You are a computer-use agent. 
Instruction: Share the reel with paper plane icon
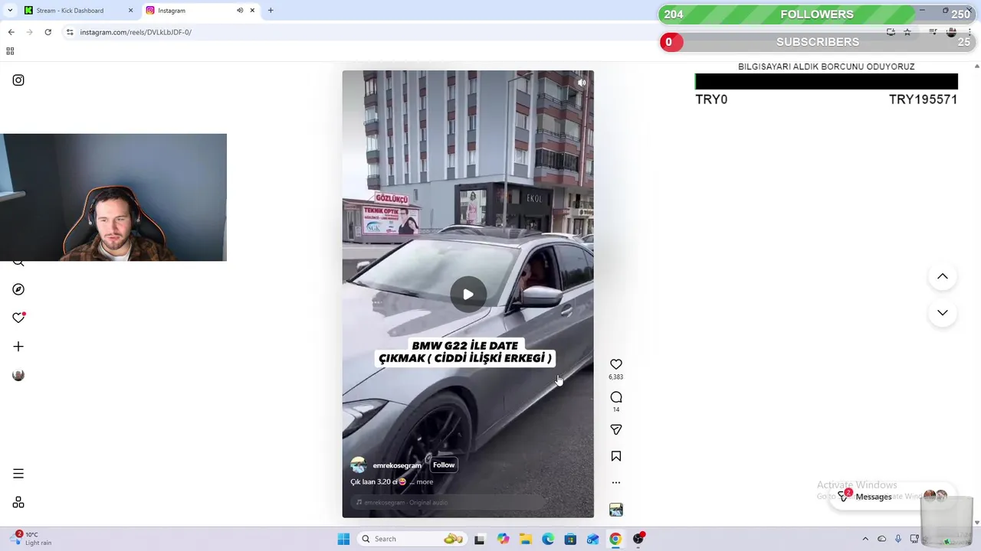[616, 430]
